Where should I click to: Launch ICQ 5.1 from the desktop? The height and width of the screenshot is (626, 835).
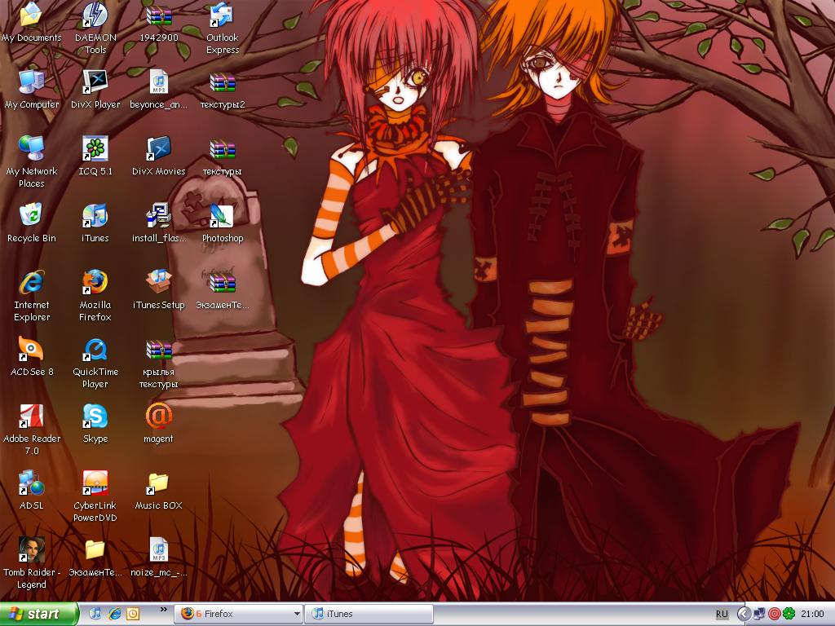tap(95, 156)
